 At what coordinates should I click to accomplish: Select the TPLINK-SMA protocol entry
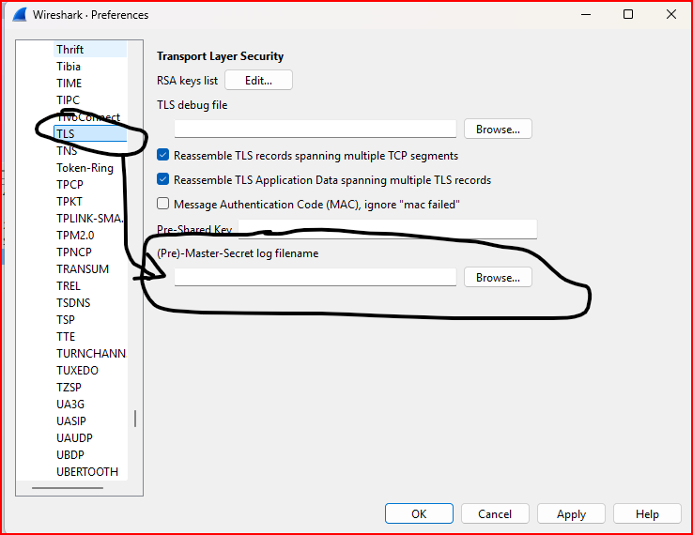(x=90, y=219)
